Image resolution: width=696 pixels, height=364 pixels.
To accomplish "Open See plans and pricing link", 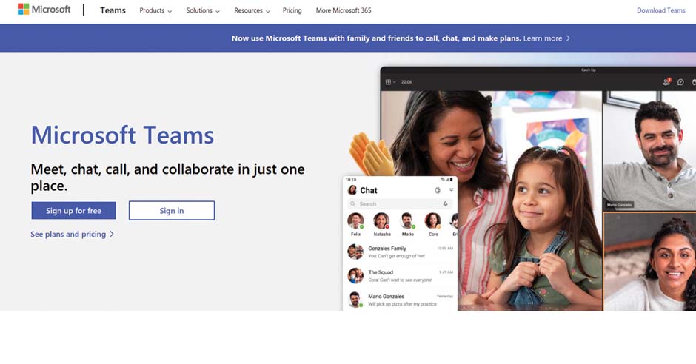I will point(68,234).
